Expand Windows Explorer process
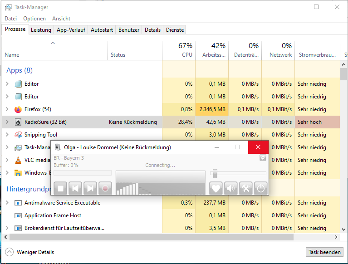 [7, 173]
